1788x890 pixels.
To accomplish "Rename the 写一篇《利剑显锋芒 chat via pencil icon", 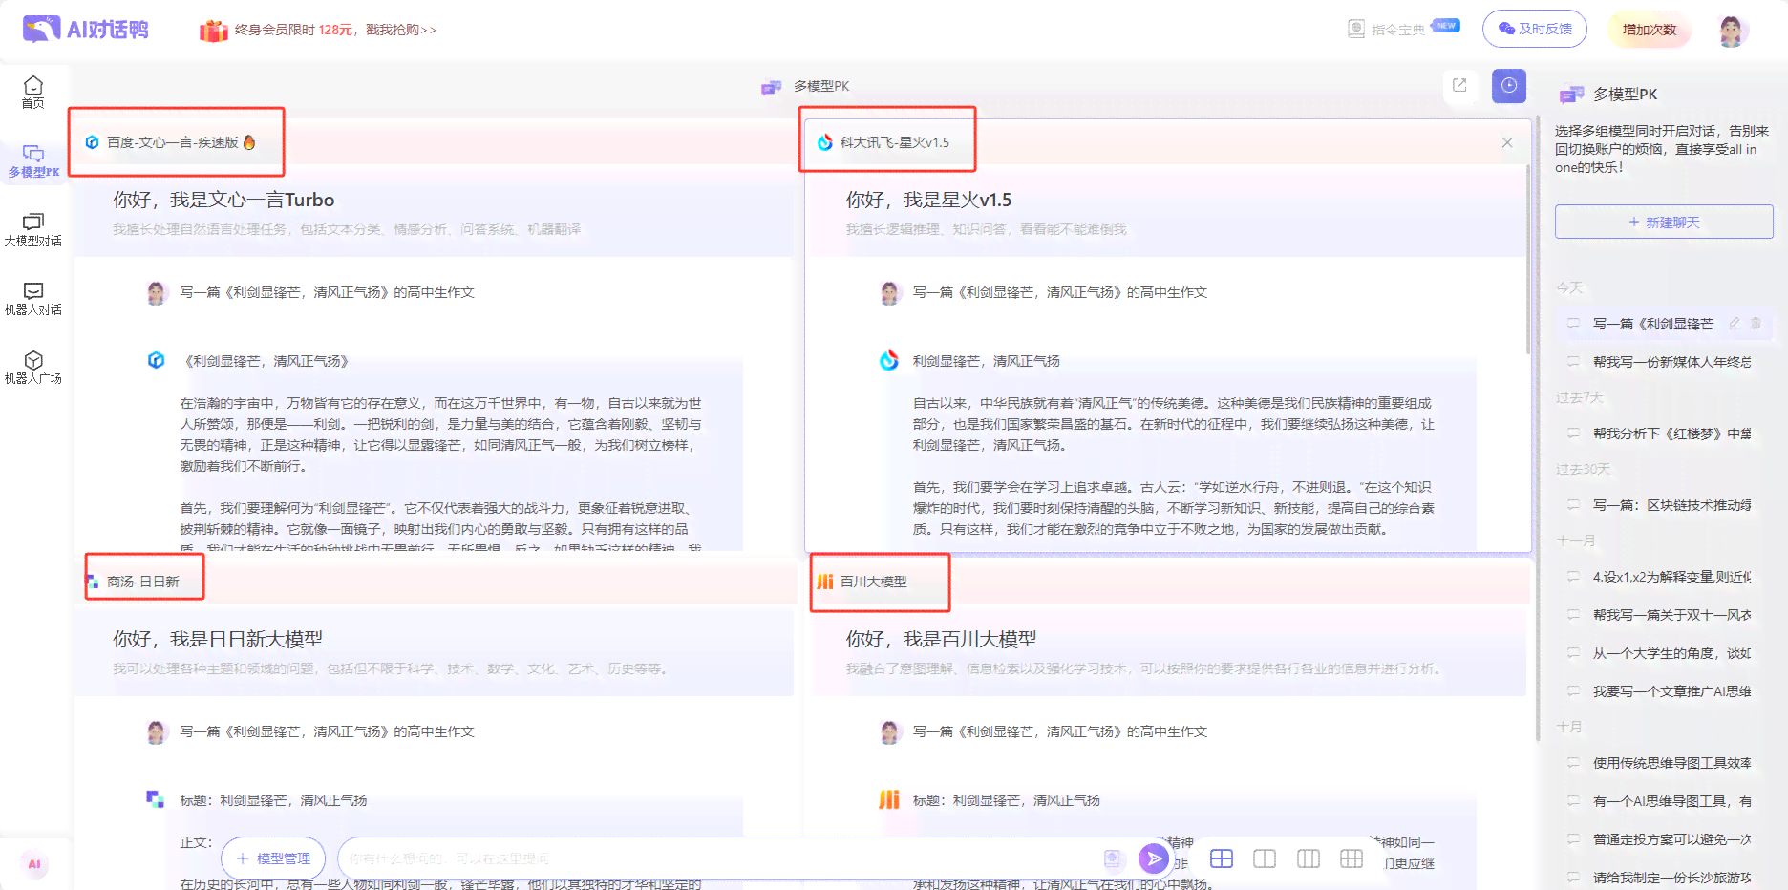I will click(1735, 324).
